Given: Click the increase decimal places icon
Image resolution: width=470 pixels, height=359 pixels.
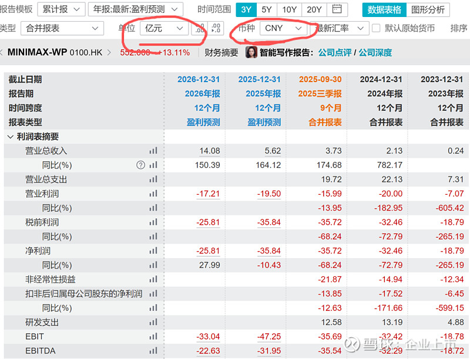Looking at the screenshot, I should pyautogui.click(x=199, y=28).
